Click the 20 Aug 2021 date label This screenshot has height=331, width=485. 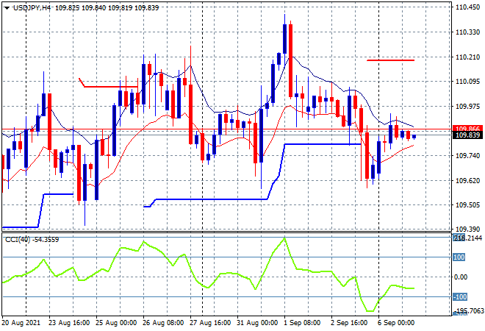21,323
